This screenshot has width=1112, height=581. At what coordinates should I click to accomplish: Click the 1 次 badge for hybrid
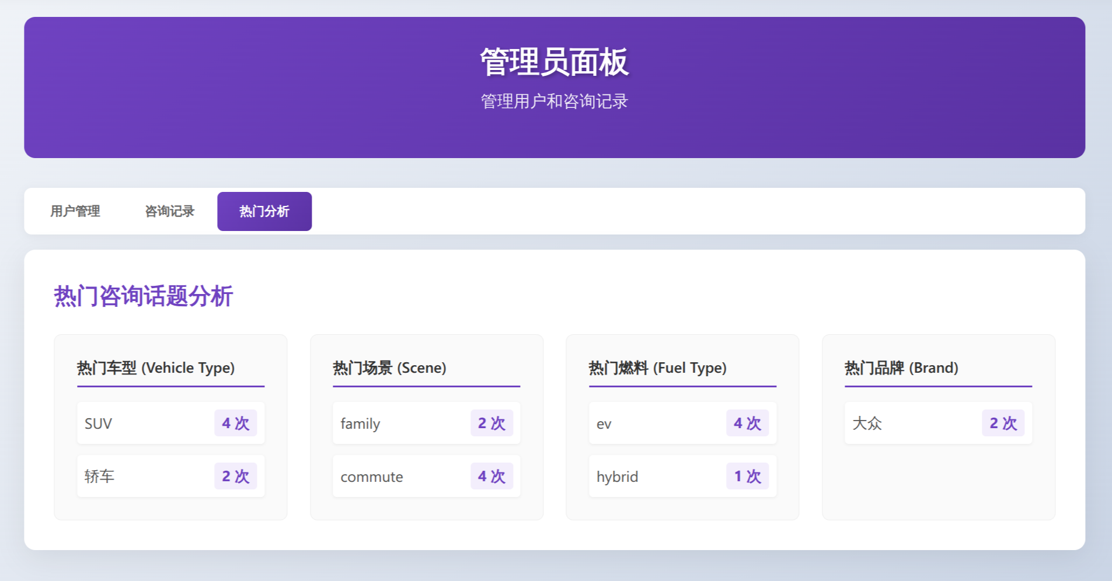point(748,476)
